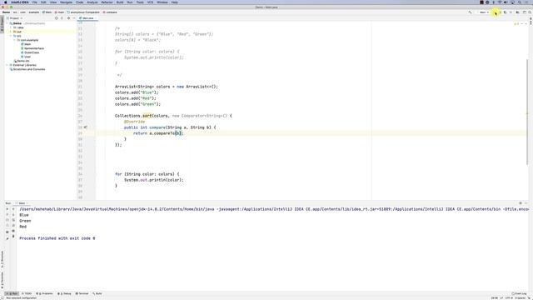533x300 pixels.
Task: Open the Refactor menu
Action: click(x=107, y=2)
